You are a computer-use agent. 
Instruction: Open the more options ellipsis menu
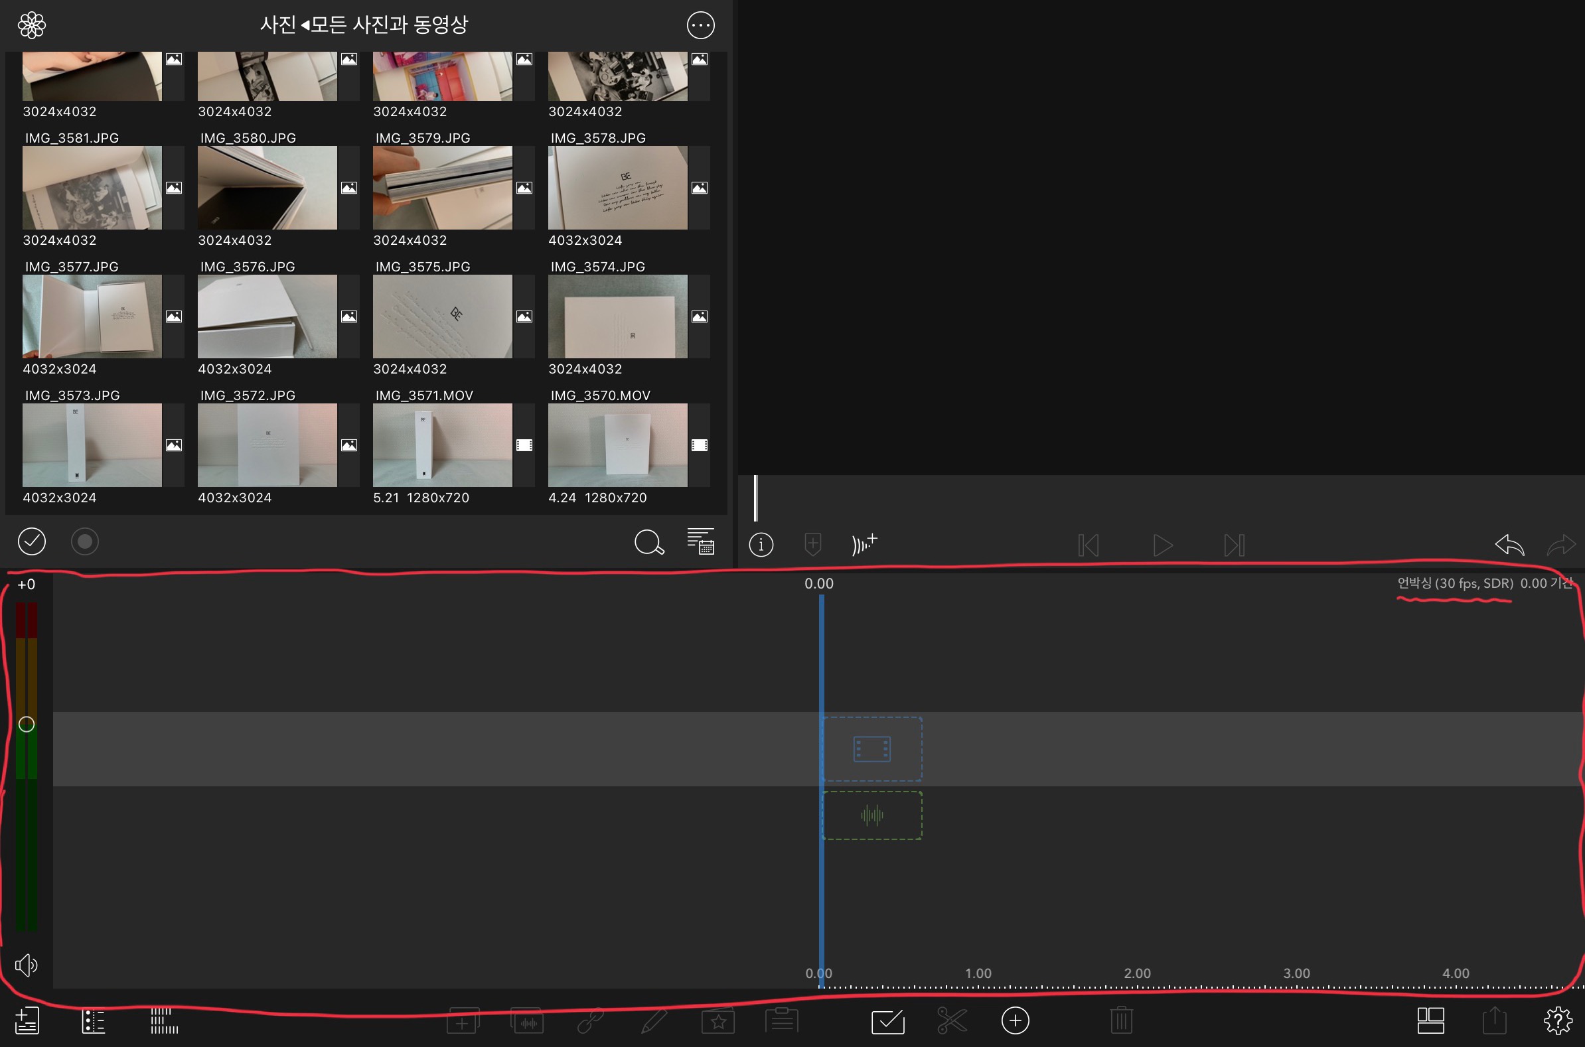point(700,25)
